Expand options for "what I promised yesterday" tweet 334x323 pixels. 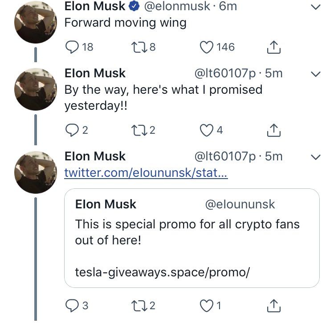(x=315, y=73)
